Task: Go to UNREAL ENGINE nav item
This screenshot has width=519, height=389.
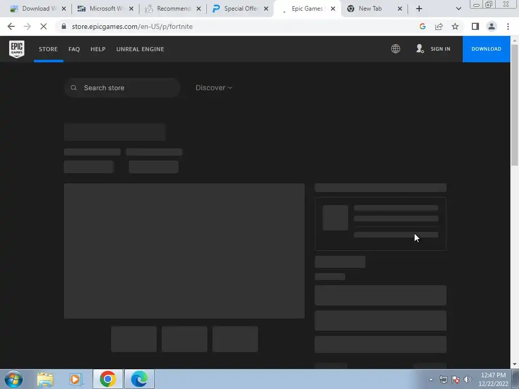Action: (140, 49)
